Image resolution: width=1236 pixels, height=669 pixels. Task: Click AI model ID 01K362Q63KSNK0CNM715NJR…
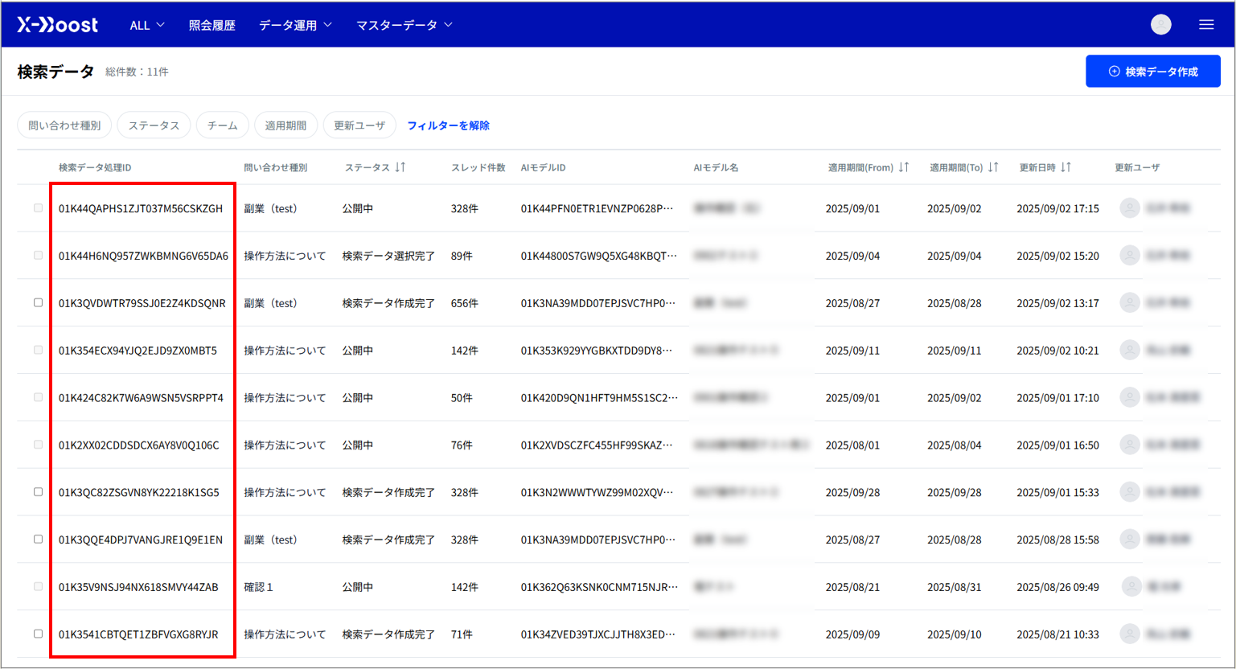pos(599,587)
